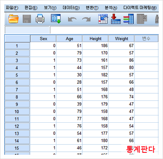Select the Sex column header

click(43, 39)
